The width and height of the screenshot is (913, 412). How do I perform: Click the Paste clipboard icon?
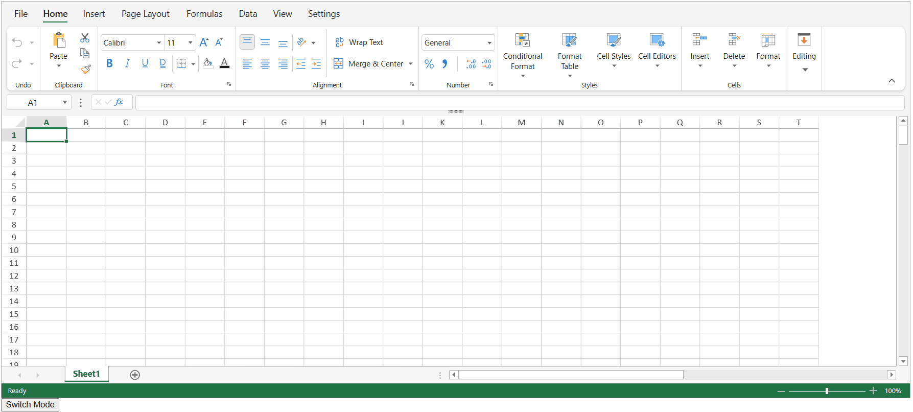click(x=59, y=40)
